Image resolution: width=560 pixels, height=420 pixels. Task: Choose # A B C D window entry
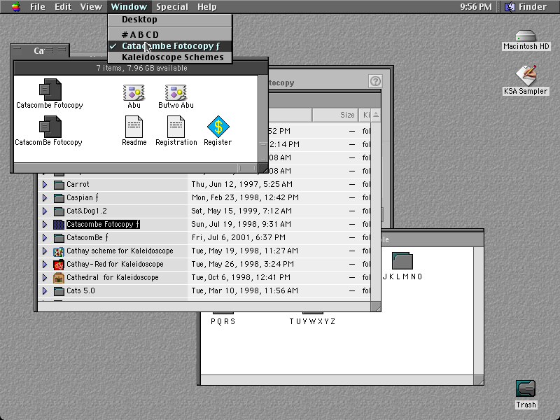pyautogui.click(x=170, y=34)
